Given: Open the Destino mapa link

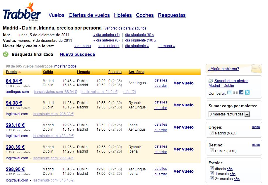Looking at the screenshot, I should [x=256, y=145].
